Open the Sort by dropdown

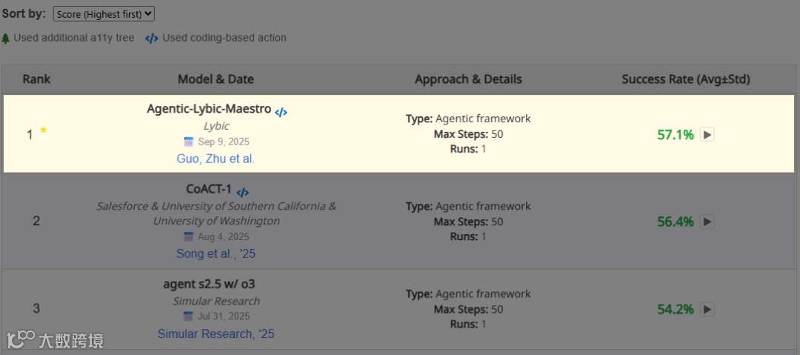pos(104,14)
